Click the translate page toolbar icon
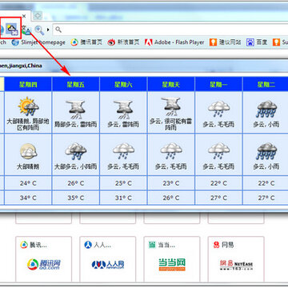Image resolution: width=288 pixels, height=288 pixels. (26, 30)
